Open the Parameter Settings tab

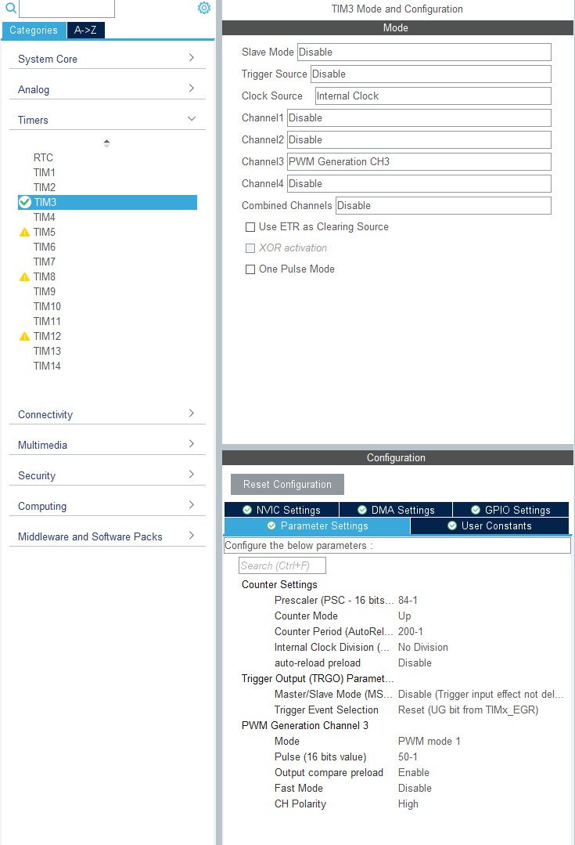pos(317,526)
